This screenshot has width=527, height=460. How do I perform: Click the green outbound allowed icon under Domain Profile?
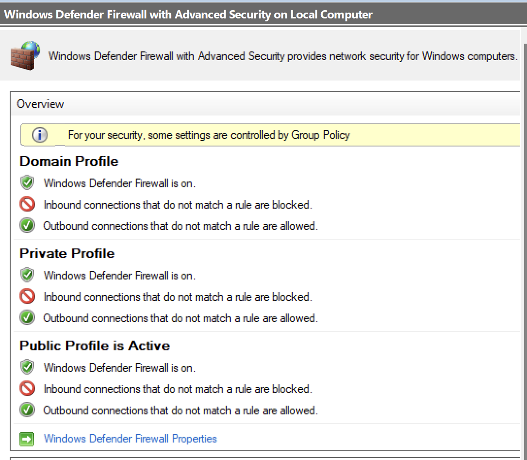click(27, 226)
